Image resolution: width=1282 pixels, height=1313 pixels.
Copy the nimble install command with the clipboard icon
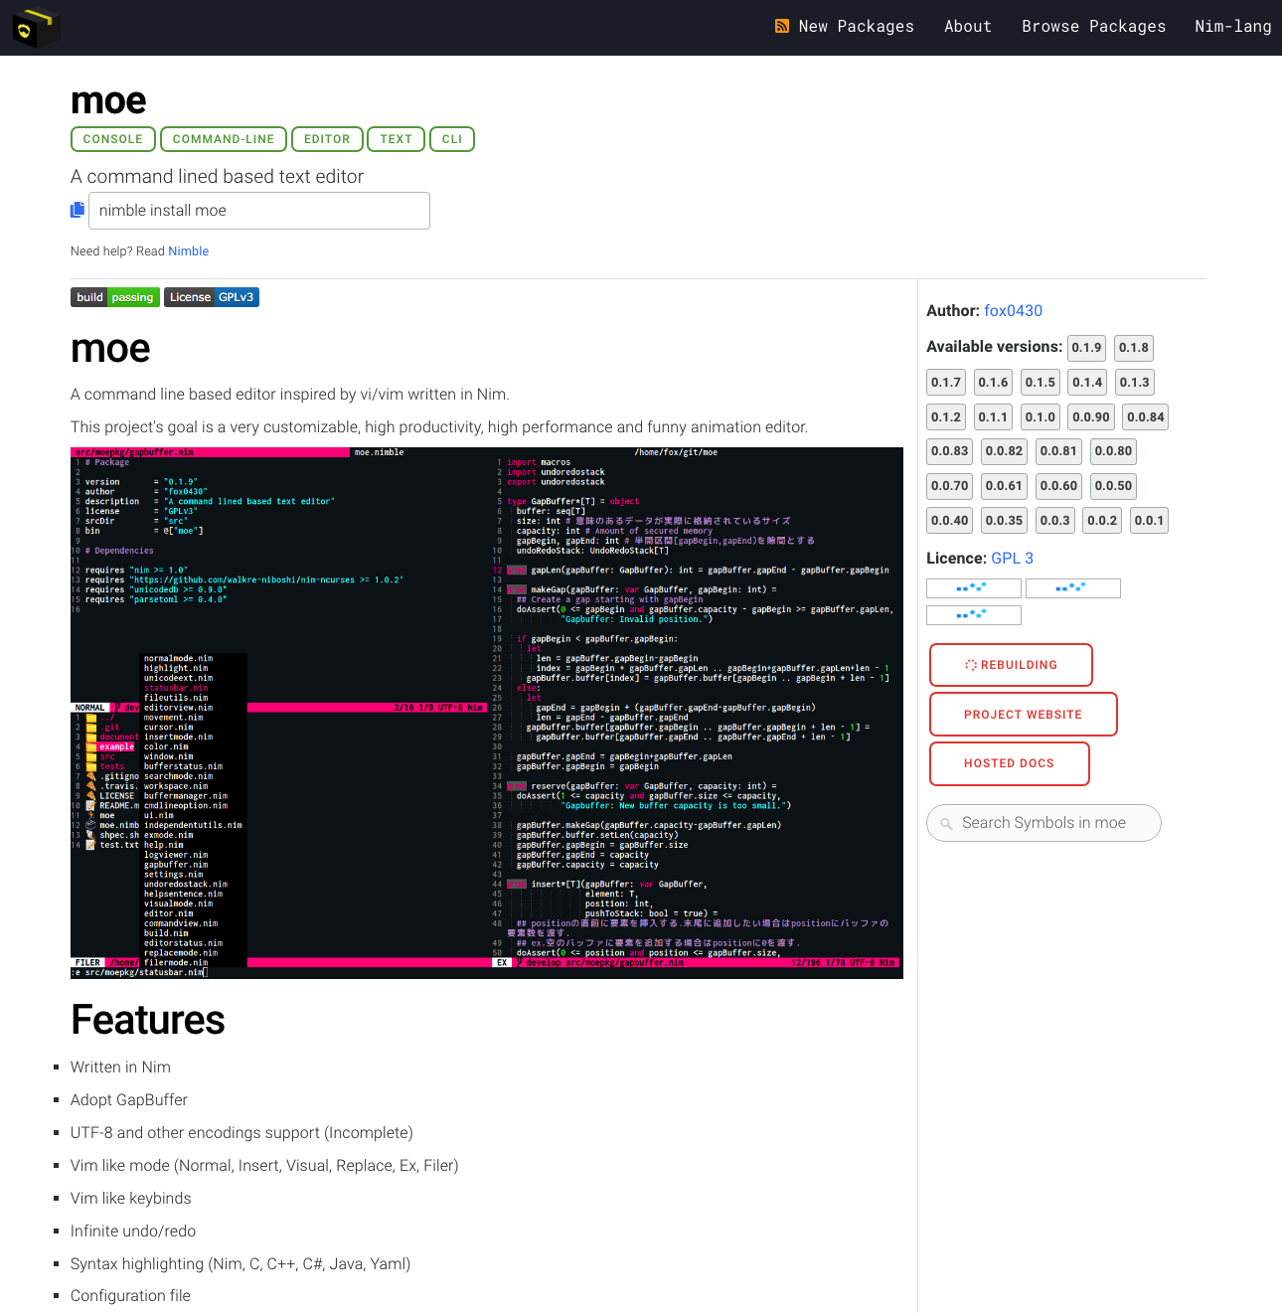78,210
